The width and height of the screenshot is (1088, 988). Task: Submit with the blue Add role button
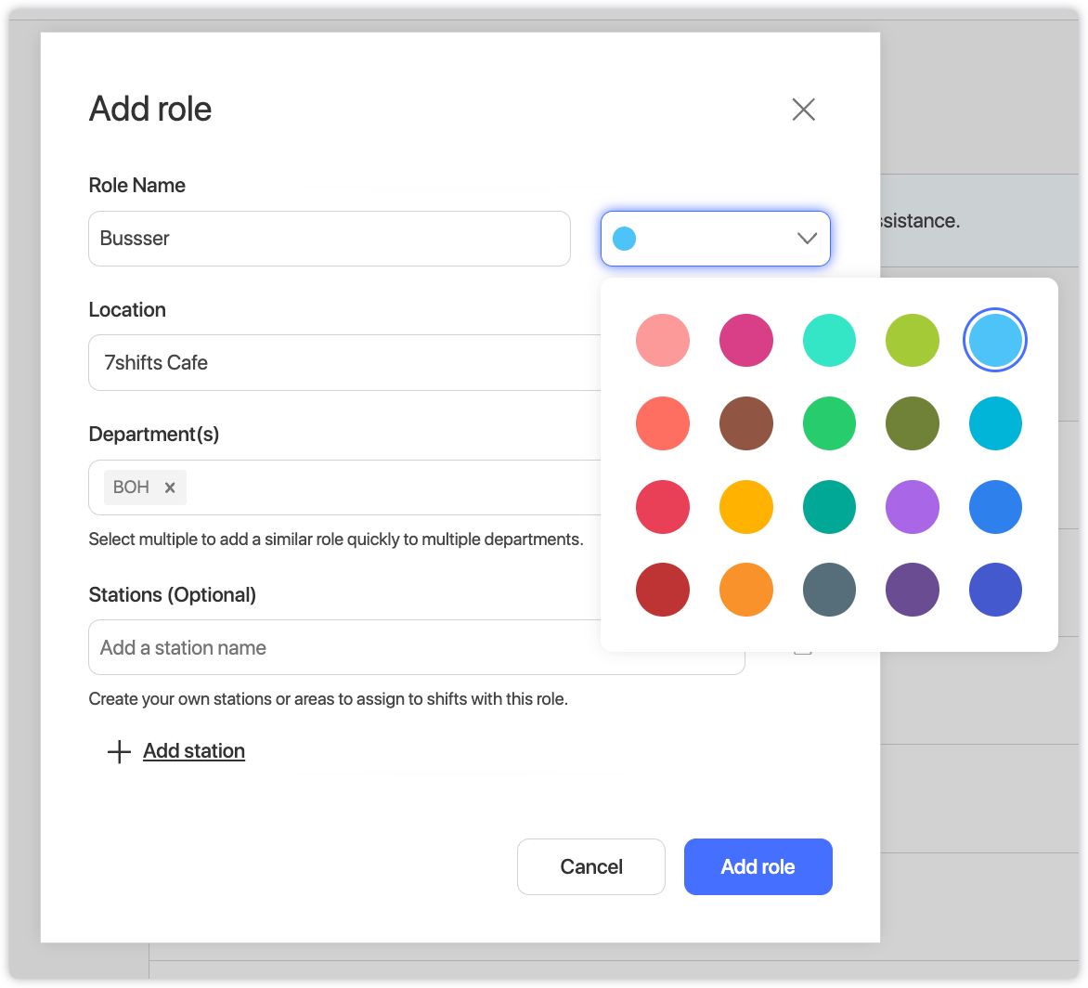(x=758, y=866)
